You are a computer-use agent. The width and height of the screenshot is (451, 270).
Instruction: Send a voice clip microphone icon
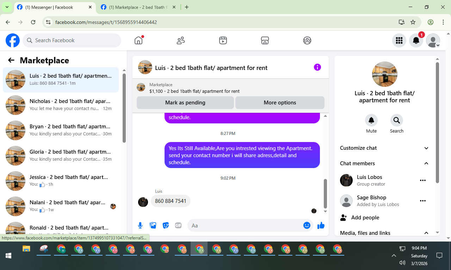[140, 225]
